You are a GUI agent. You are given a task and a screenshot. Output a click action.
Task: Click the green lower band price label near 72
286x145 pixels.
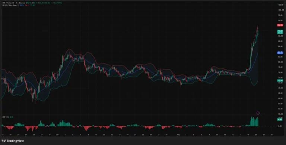pos(280,81)
